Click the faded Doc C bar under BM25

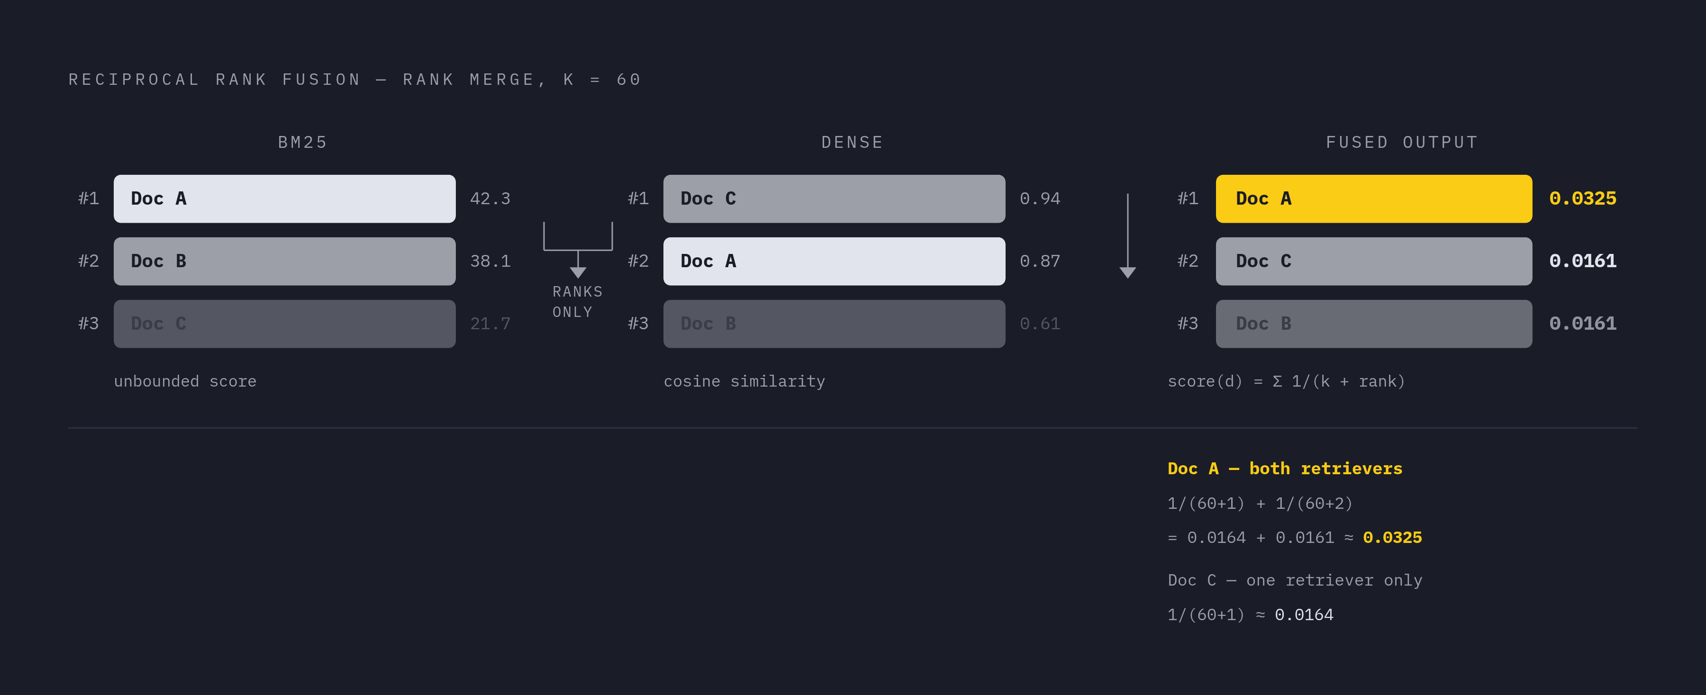284,324
